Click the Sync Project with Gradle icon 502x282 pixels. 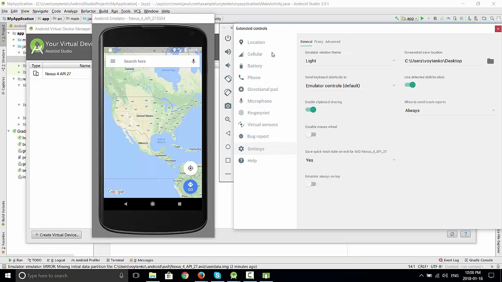pos(469,18)
